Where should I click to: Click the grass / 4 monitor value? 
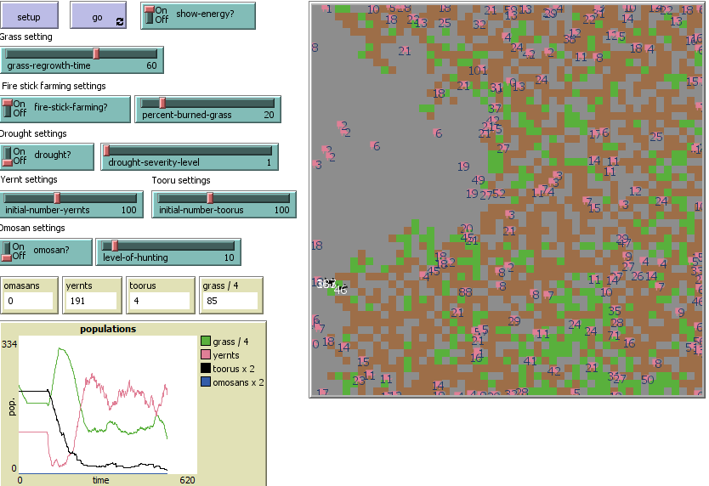230,301
